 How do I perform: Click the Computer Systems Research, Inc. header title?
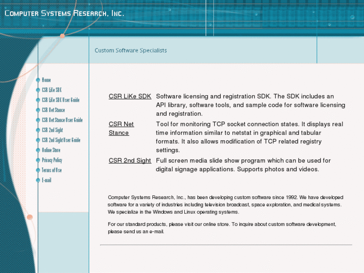coord(64,13)
